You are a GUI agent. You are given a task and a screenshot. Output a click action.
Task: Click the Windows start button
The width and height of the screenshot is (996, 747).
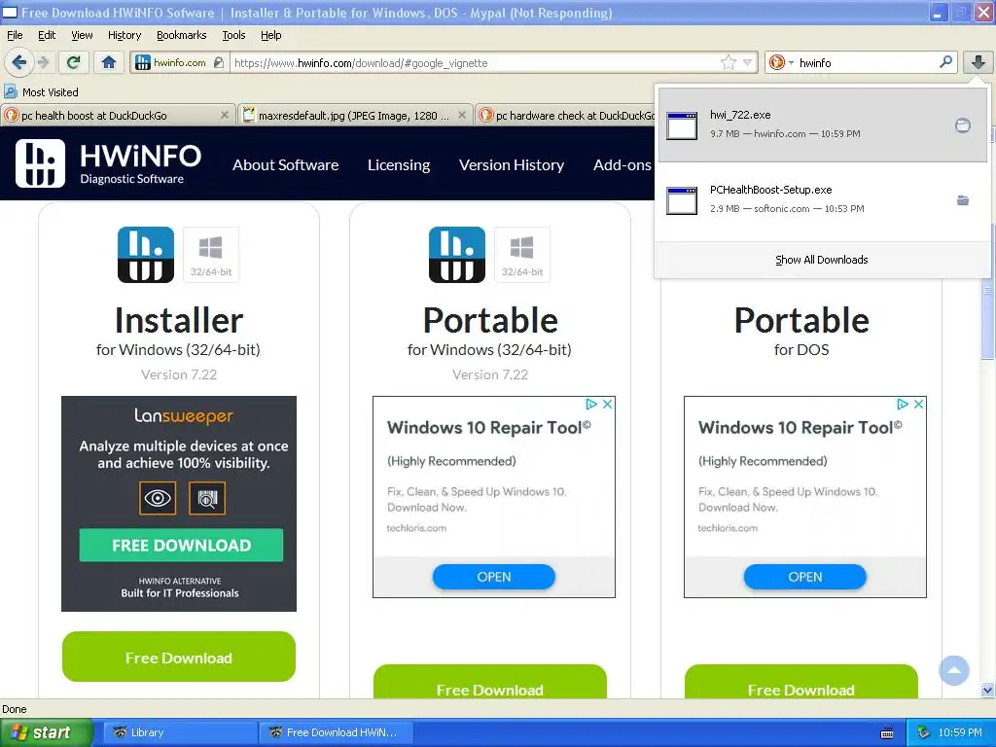[47, 732]
